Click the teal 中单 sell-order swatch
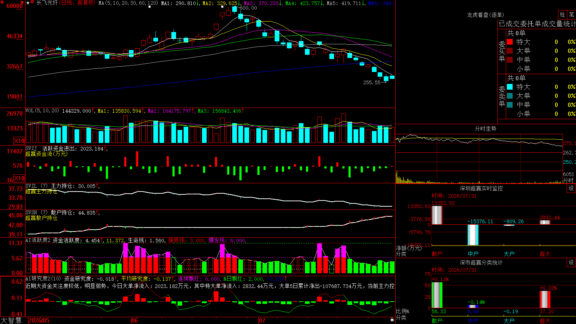Image resolution: width=576 pixels, height=324 pixels. pyautogui.click(x=510, y=105)
